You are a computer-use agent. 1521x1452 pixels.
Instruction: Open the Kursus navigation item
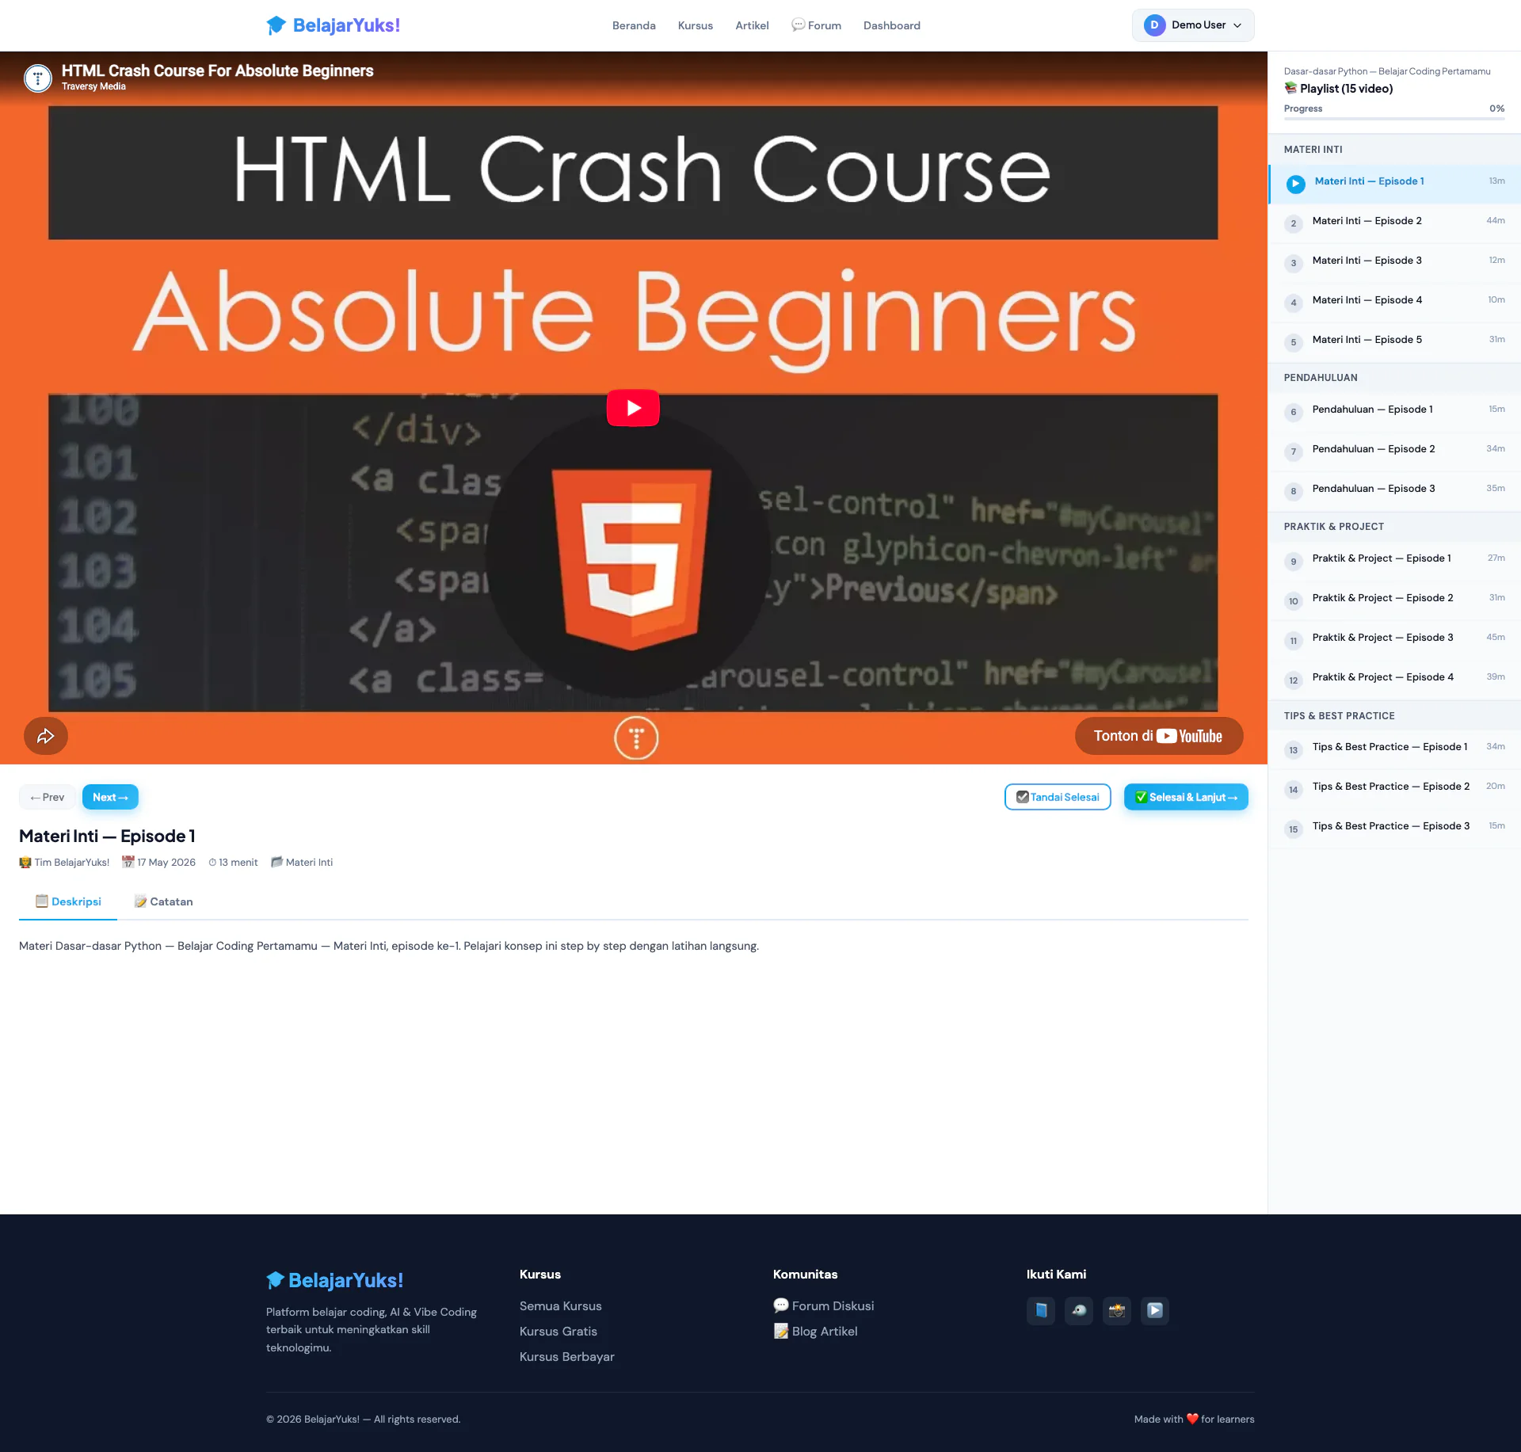(x=696, y=25)
